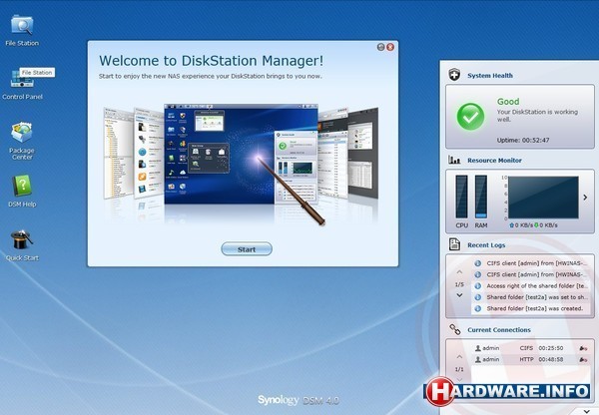Image resolution: width=599 pixels, height=415 pixels.
Task: Click the 'Current Connections' heading
Action: click(x=499, y=330)
